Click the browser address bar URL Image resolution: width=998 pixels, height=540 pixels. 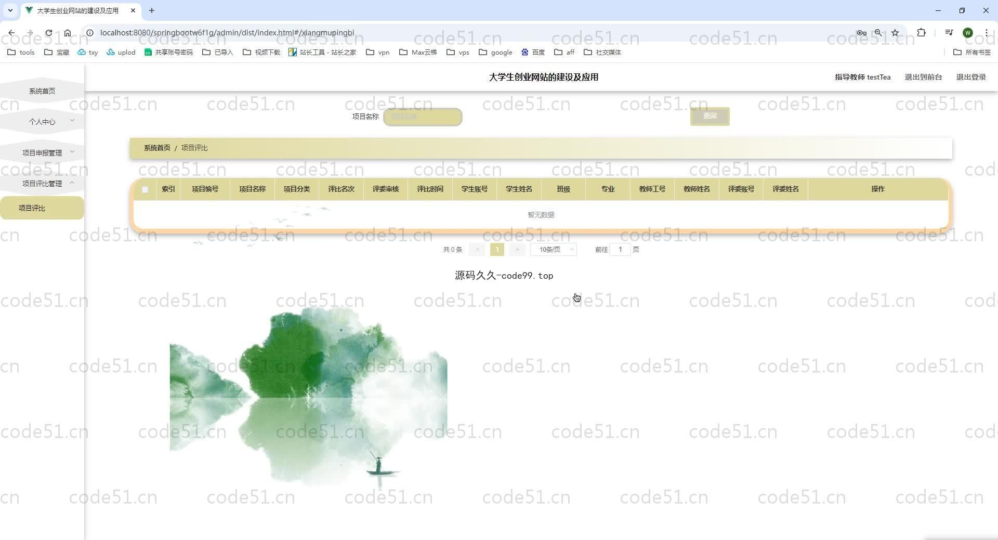coord(227,33)
